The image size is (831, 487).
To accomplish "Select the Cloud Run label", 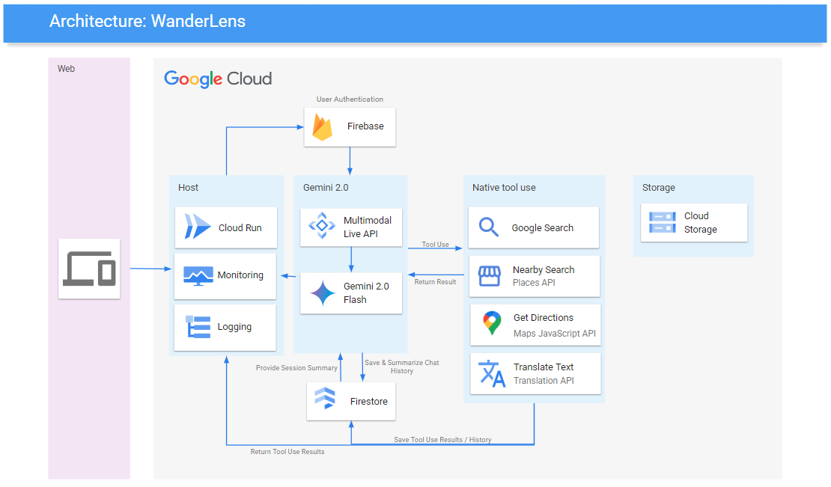I will coord(240,227).
